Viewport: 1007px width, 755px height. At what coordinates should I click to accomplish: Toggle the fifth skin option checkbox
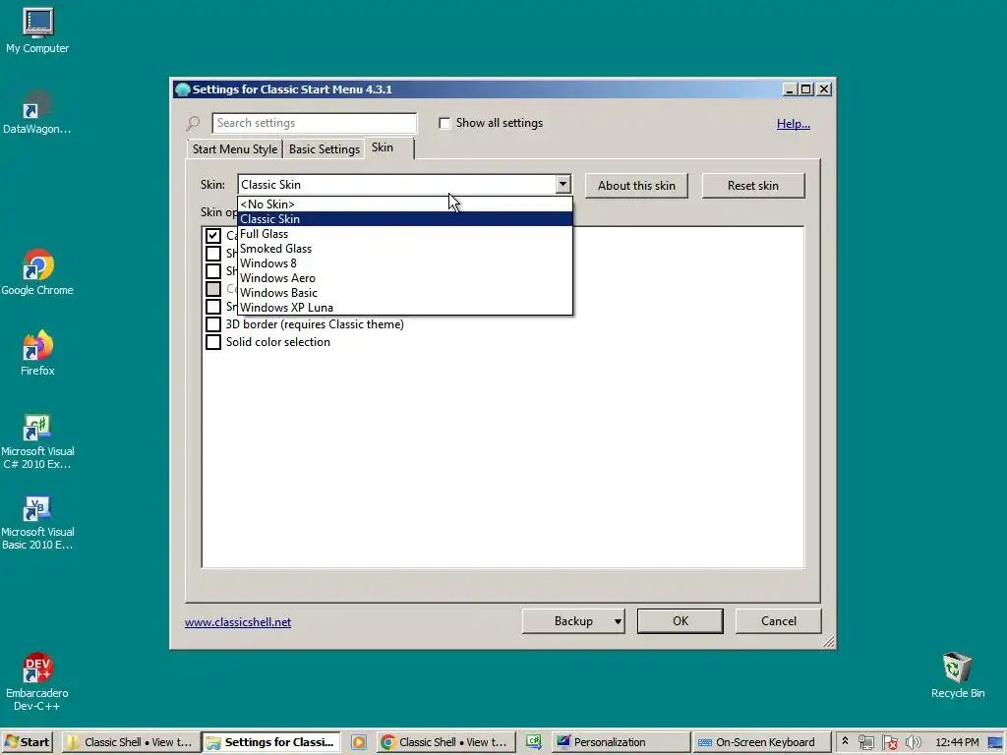(213, 307)
